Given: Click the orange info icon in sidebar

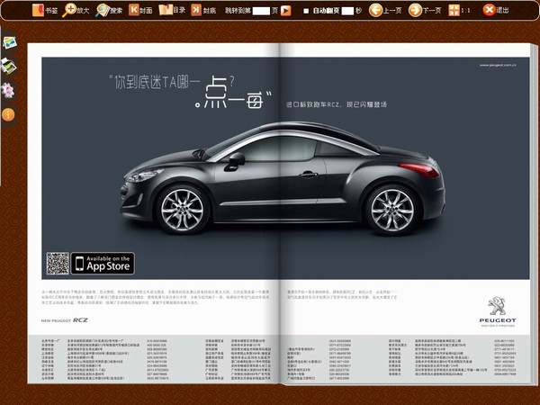Looking at the screenshot, I should tap(8, 114).
